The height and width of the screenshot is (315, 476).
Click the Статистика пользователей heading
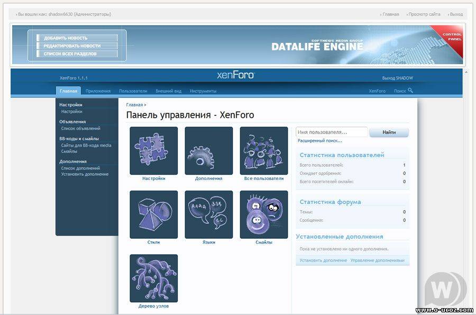pyautogui.click(x=342, y=155)
